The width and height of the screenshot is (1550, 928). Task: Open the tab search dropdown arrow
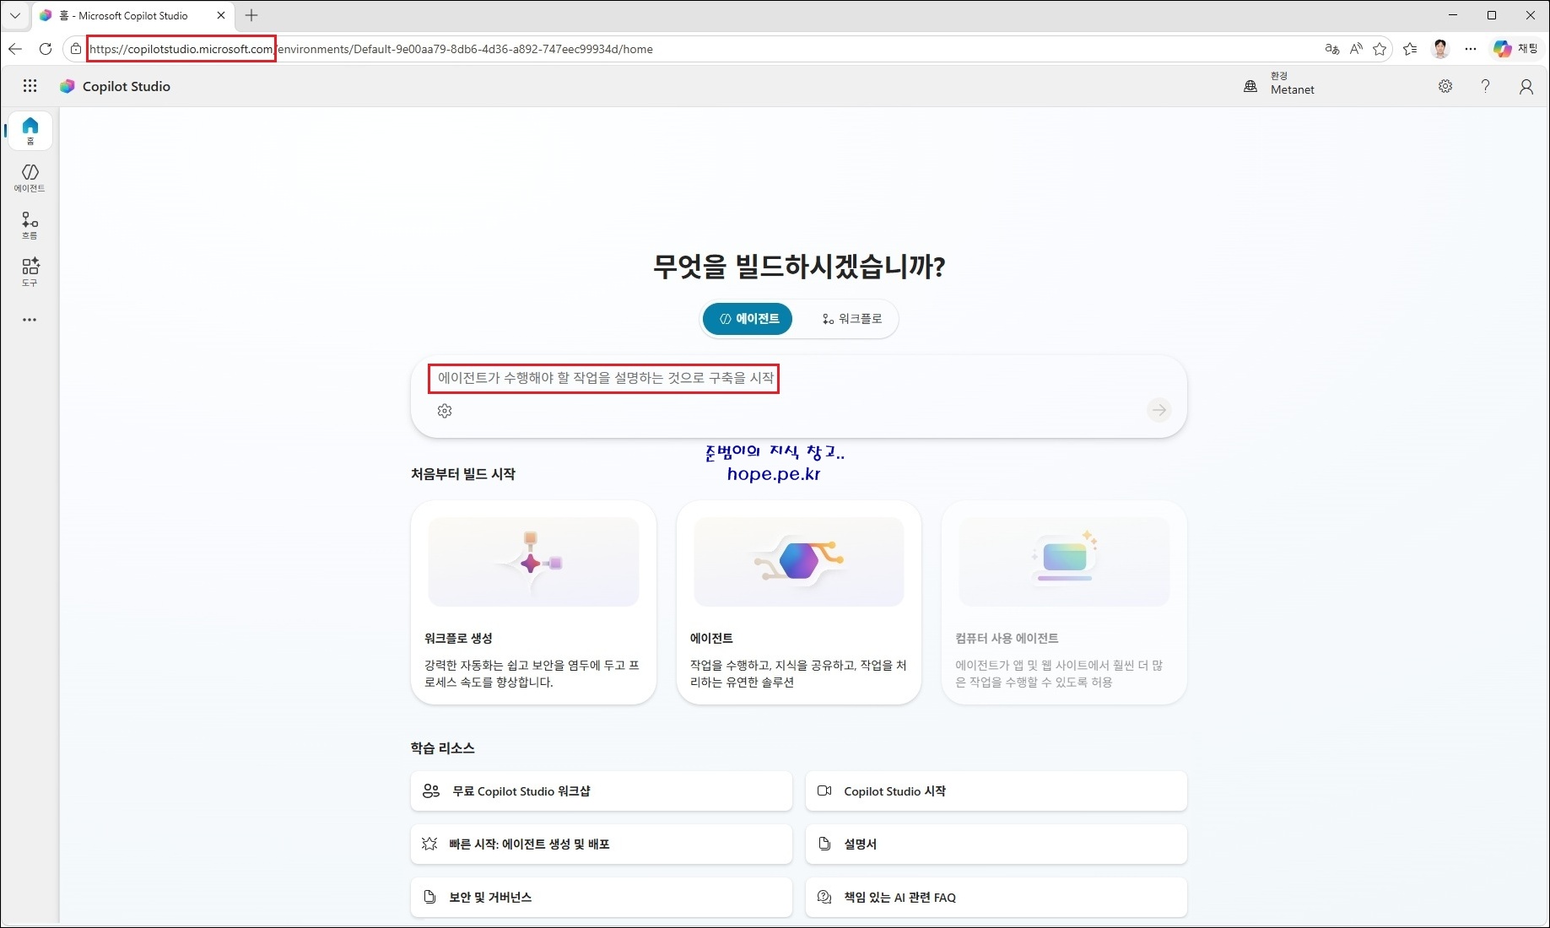[15, 15]
